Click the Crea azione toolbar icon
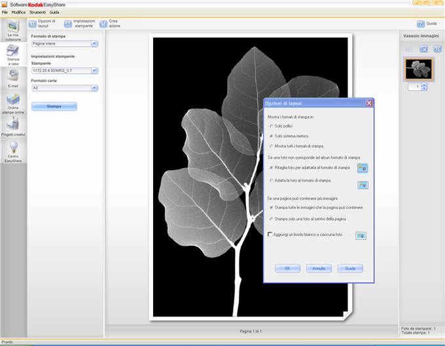Image resolution: width=445 pixels, height=346 pixels. coord(103,24)
